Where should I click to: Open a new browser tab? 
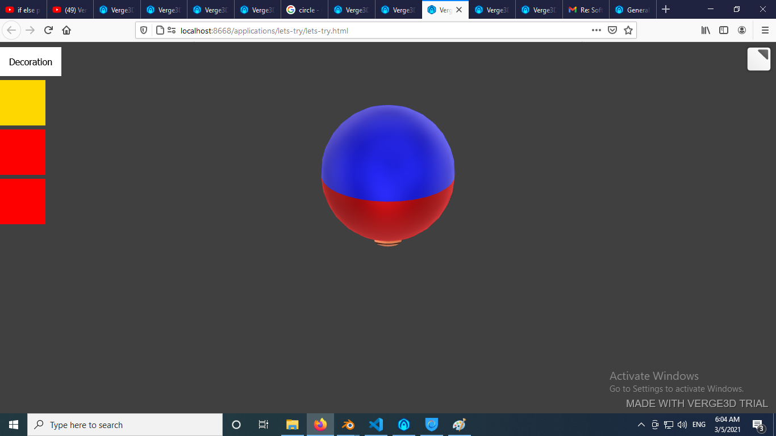point(666,10)
